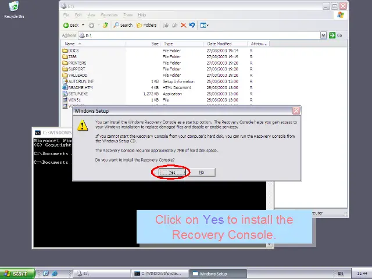Click the Recycle Bin desktop icon
This screenshot has height=279, width=372.
point(14,10)
